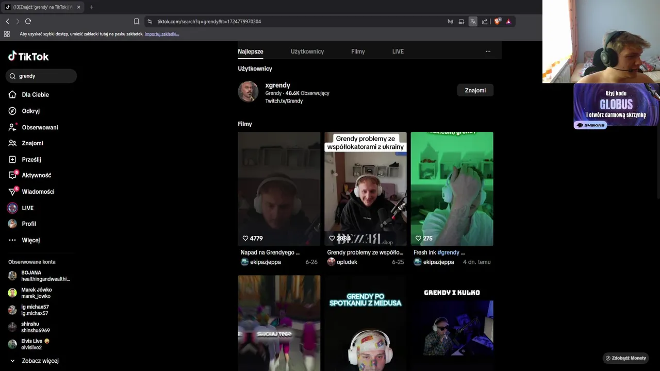Screen dimensions: 660x371
Task: Open 'GRENDY PO SPOTKANIU Z MEDUSA' video
Action: (x=366, y=323)
